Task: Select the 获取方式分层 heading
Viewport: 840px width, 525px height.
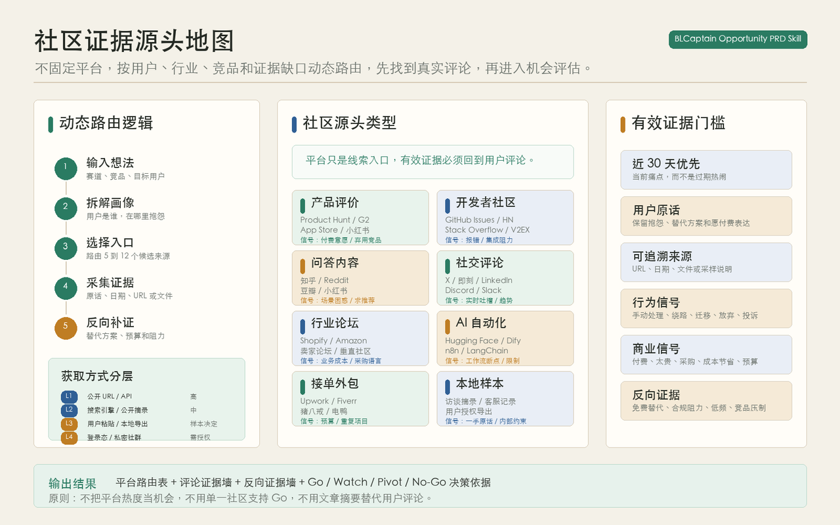Action: tap(97, 376)
